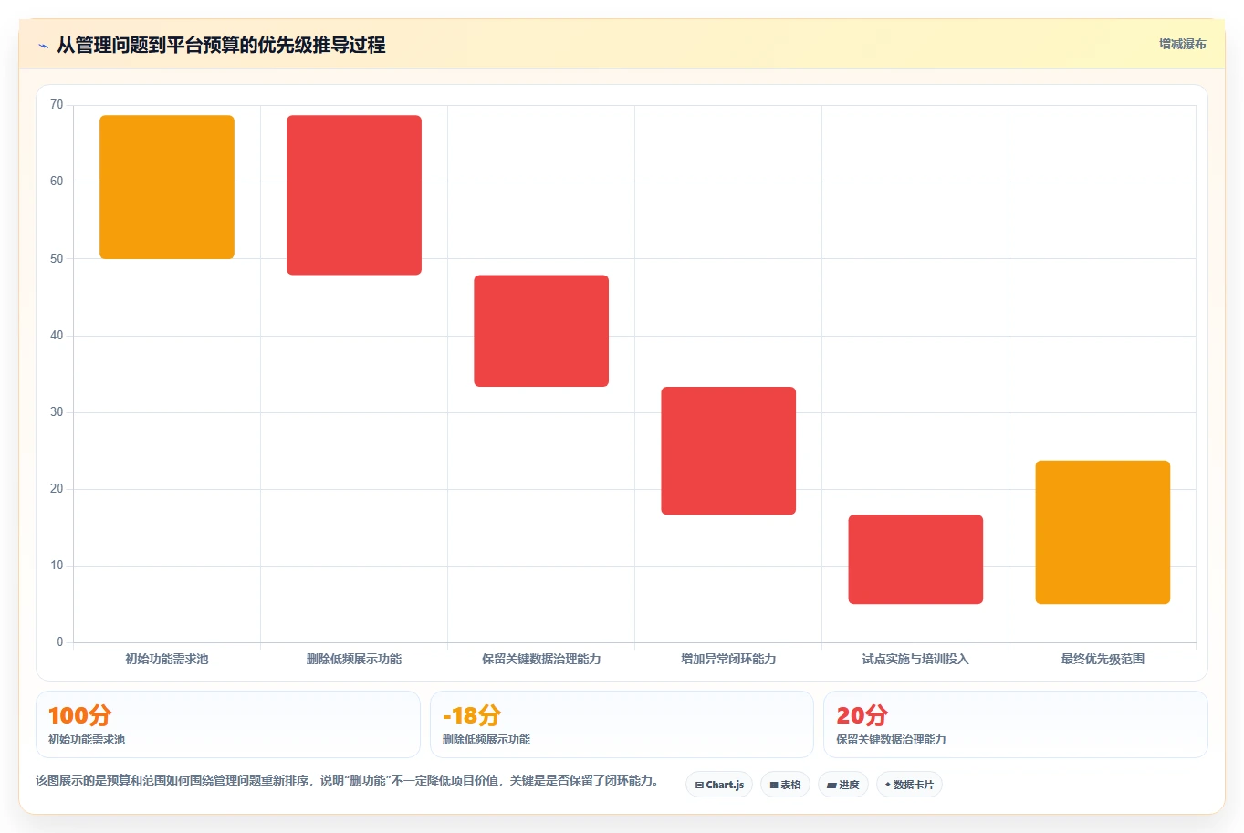The height and width of the screenshot is (833, 1244).
Task: Click the y-axis value 10
Action: [57, 566]
